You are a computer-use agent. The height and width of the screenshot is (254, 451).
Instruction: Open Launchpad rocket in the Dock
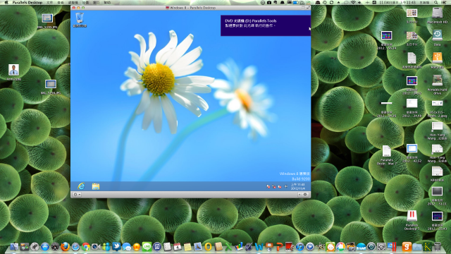(35, 246)
